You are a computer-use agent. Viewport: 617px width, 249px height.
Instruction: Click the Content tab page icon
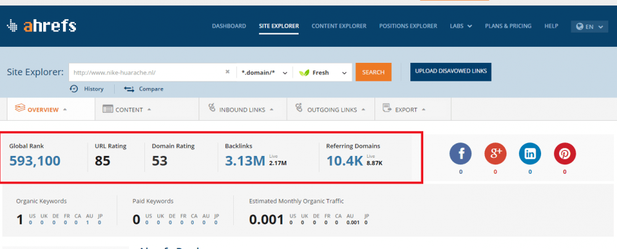108,109
